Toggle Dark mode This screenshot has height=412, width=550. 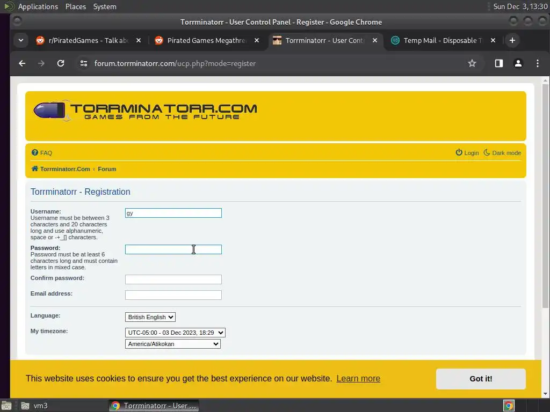(x=502, y=153)
